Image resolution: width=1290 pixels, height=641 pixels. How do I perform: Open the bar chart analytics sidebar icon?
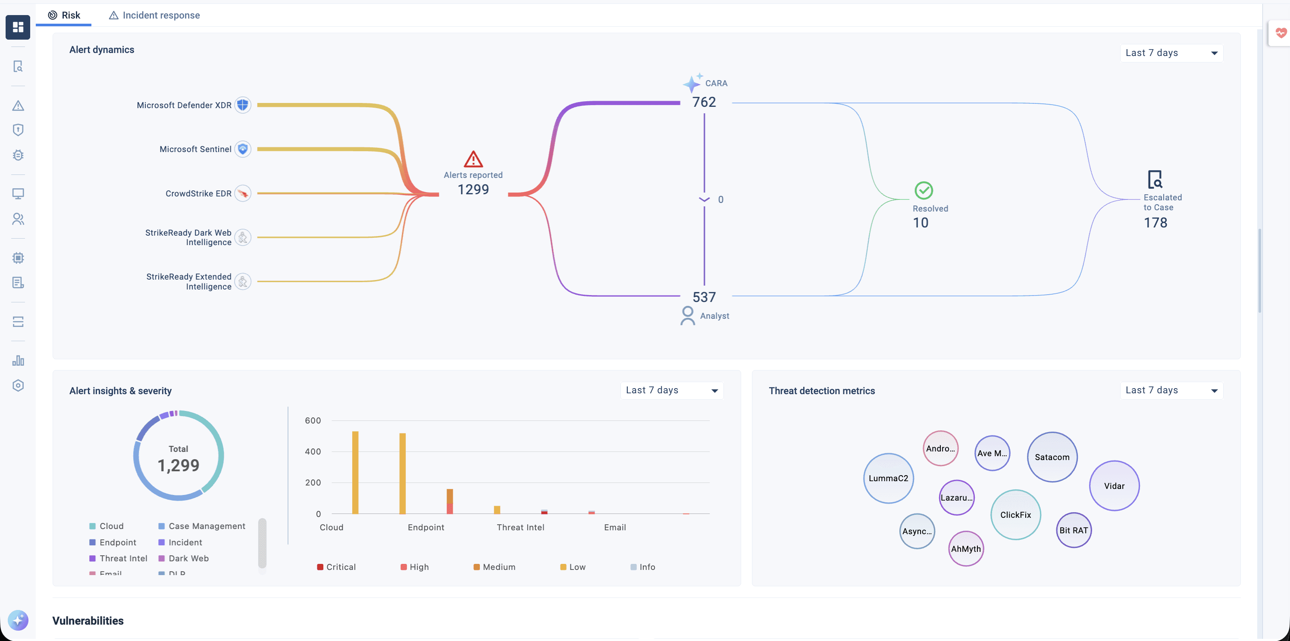(x=18, y=360)
